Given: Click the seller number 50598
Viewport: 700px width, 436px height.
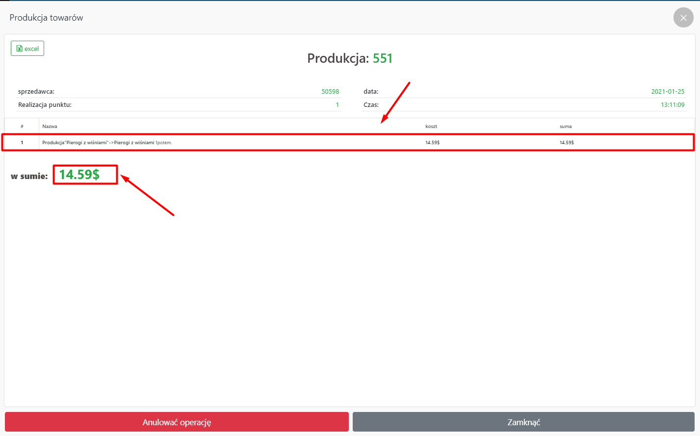Looking at the screenshot, I should pos(330,92).
